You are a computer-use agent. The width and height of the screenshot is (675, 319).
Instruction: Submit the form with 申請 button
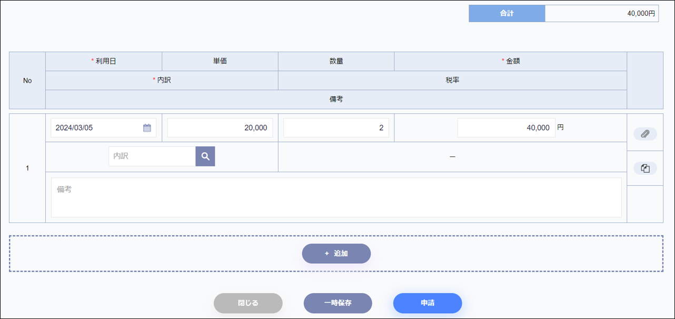428,303
